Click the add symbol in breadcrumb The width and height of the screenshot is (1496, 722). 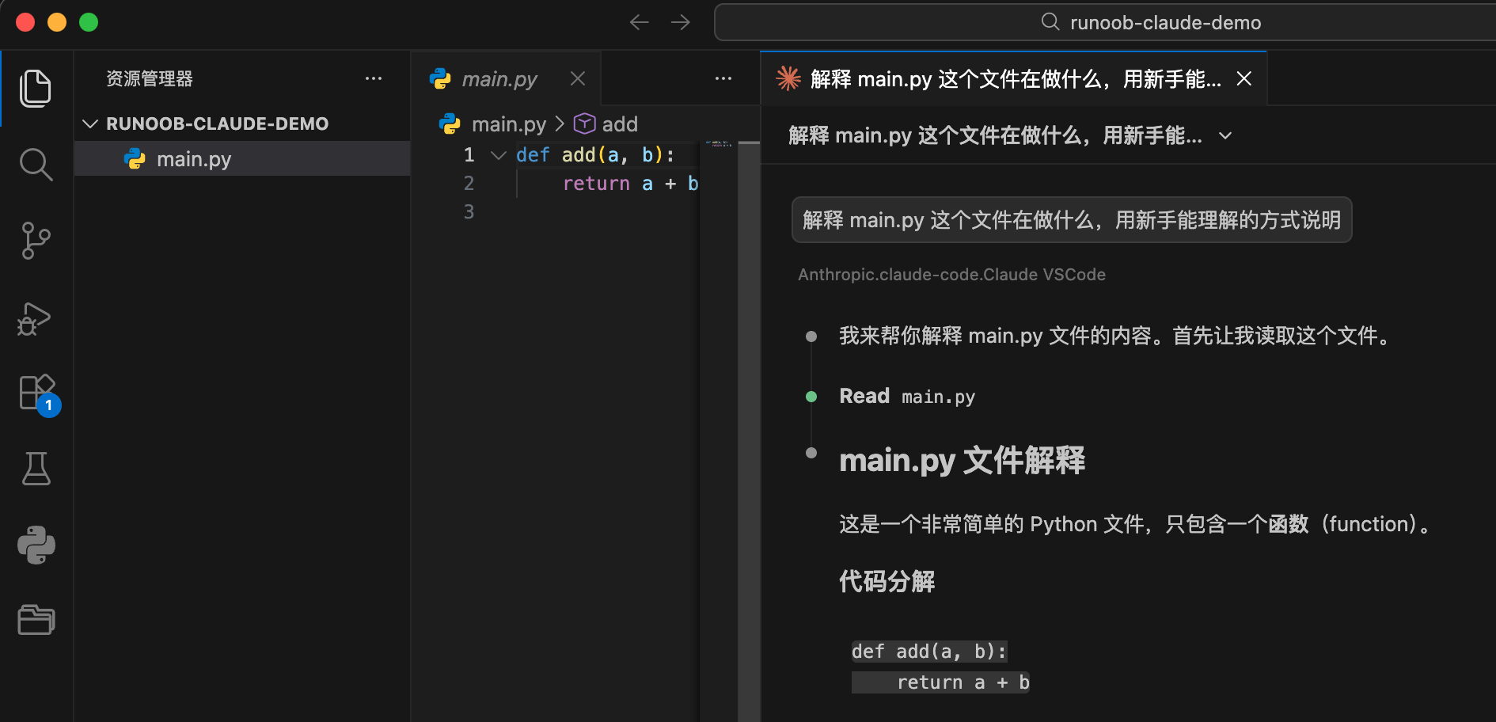point(619,124)
